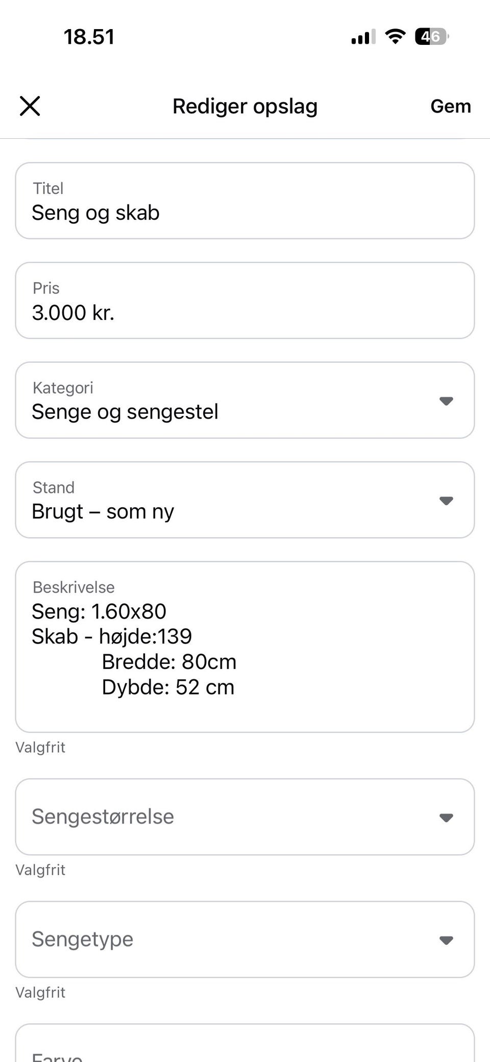Tap the battery indicator icon
This screenshot has width=490, height=1062.
tap(431, 36)
